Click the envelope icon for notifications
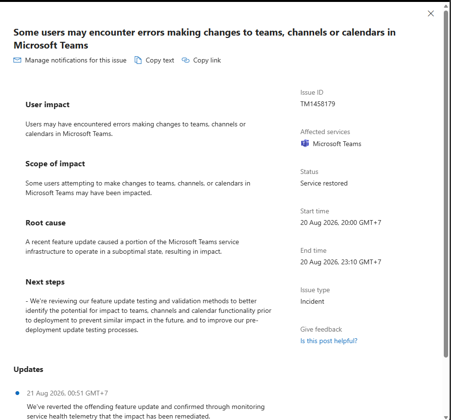The height and width of the screenshot is (420, 451). pos(17,60)
